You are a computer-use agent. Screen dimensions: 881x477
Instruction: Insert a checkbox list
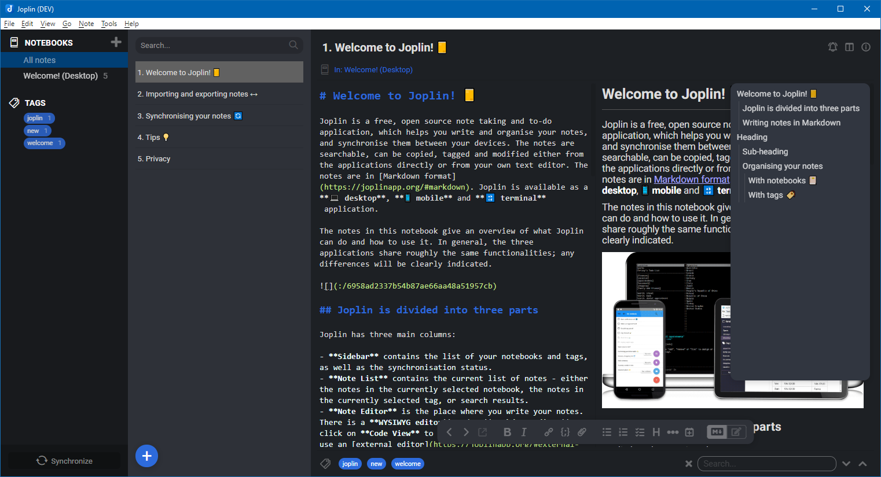[x=640, y=432]
